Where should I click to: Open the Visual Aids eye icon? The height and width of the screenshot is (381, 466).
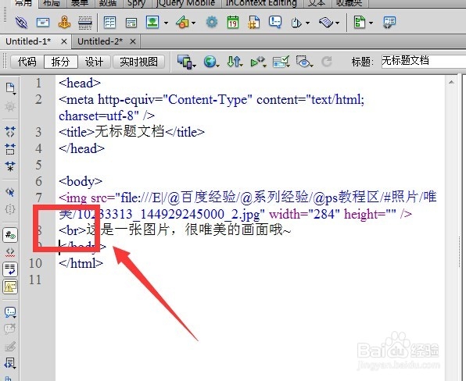304,62
